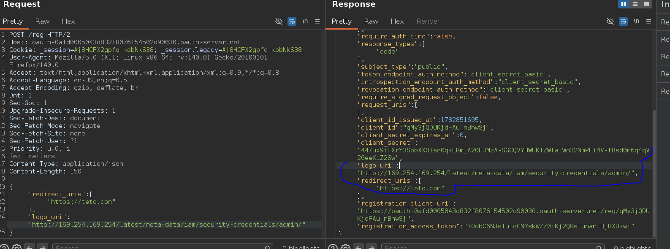Click the "registration_access_token" line in Response

pyautogui.click(x=496, y=226)
